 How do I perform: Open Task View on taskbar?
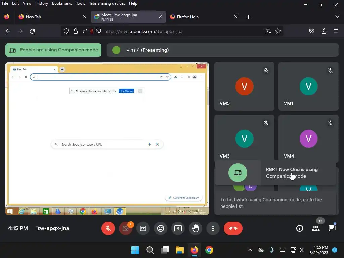tap(165, 250)
